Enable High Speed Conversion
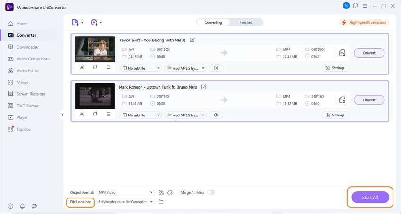Viewport: 401px width, 214px height. click(x=364, y=22)
